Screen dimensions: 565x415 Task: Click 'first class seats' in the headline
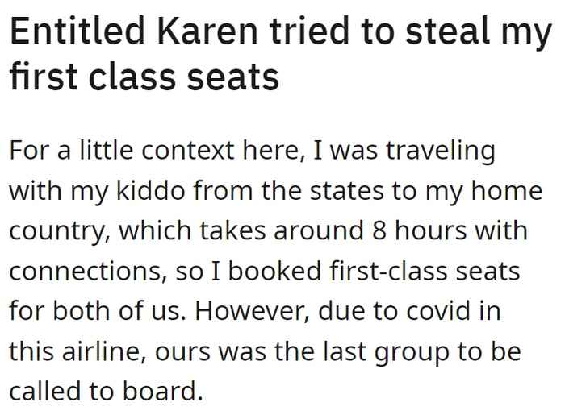144,77
